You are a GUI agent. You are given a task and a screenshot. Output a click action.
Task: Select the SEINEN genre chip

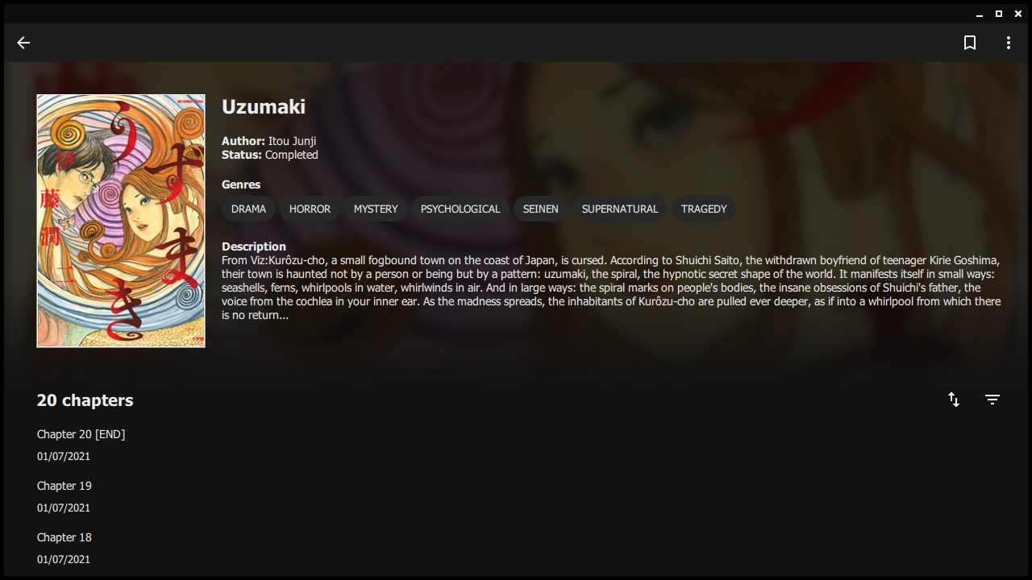tap(540, 209)
